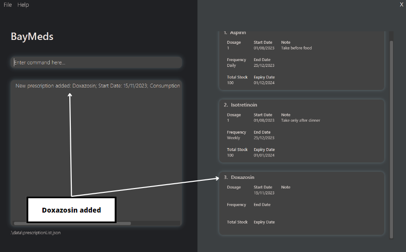This screenshot has height=252, width=406.
Task: Click Aspirin note 'Take before food'
Action: pyautogui.click(x=297, y=48)
